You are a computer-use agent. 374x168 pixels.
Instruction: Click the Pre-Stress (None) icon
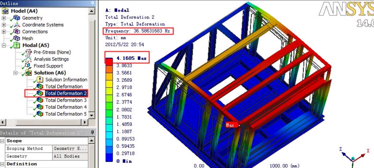tap(28, 52)
